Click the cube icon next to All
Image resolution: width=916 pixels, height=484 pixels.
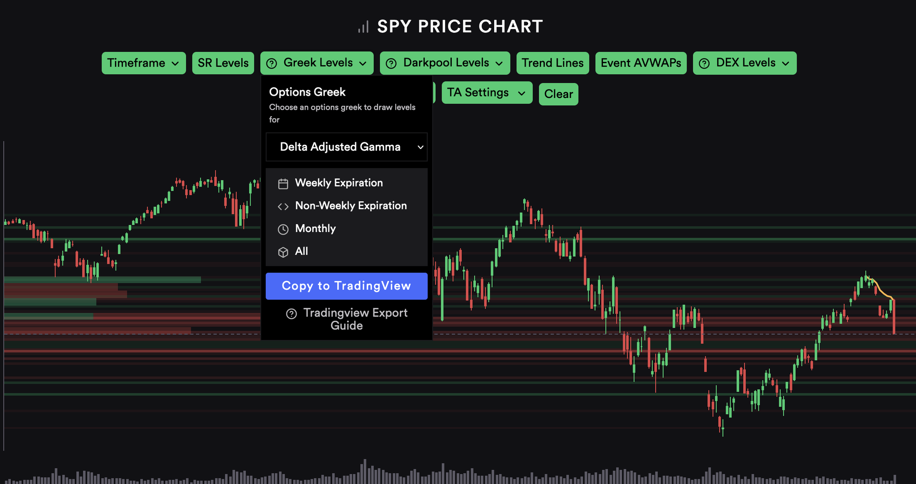283,252
